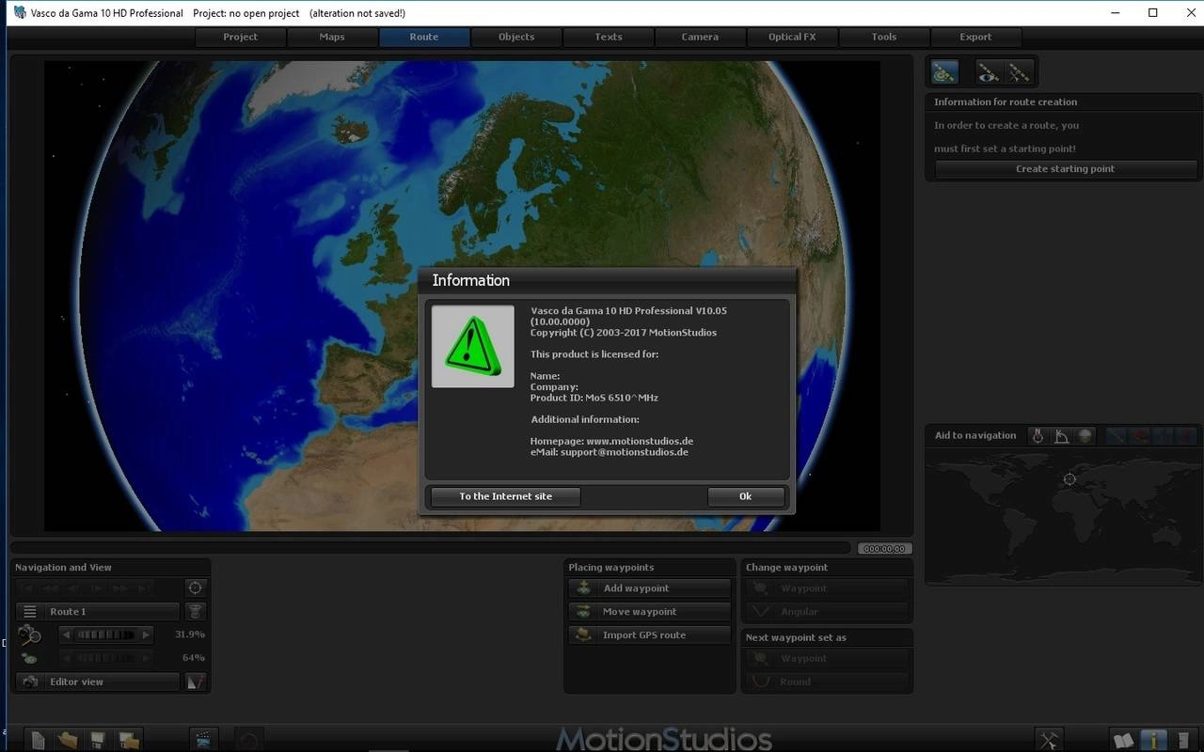This screenshot has height=752, width=1204.
Task: Click the www.motionstudios.de homepage text
Action: (x=640, y=441)
